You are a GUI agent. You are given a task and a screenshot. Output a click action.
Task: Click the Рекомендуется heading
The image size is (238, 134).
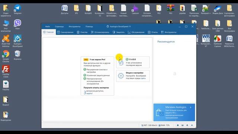(x=166, y=42)
